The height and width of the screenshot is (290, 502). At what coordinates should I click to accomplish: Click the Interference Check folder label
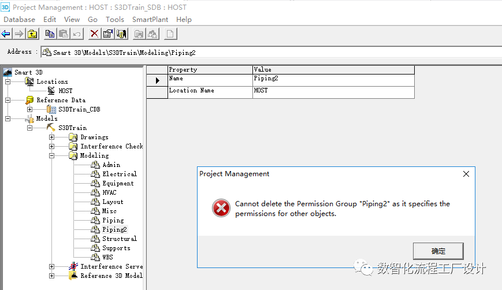point(111,147)
